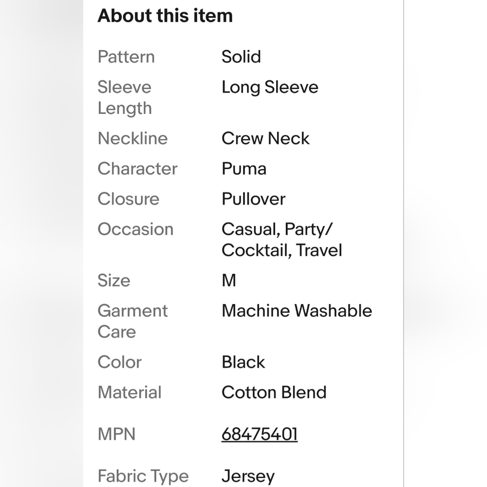Select the Crew Neck value
The height and width of the screenshot is (487, 487).
pos(265,138)
